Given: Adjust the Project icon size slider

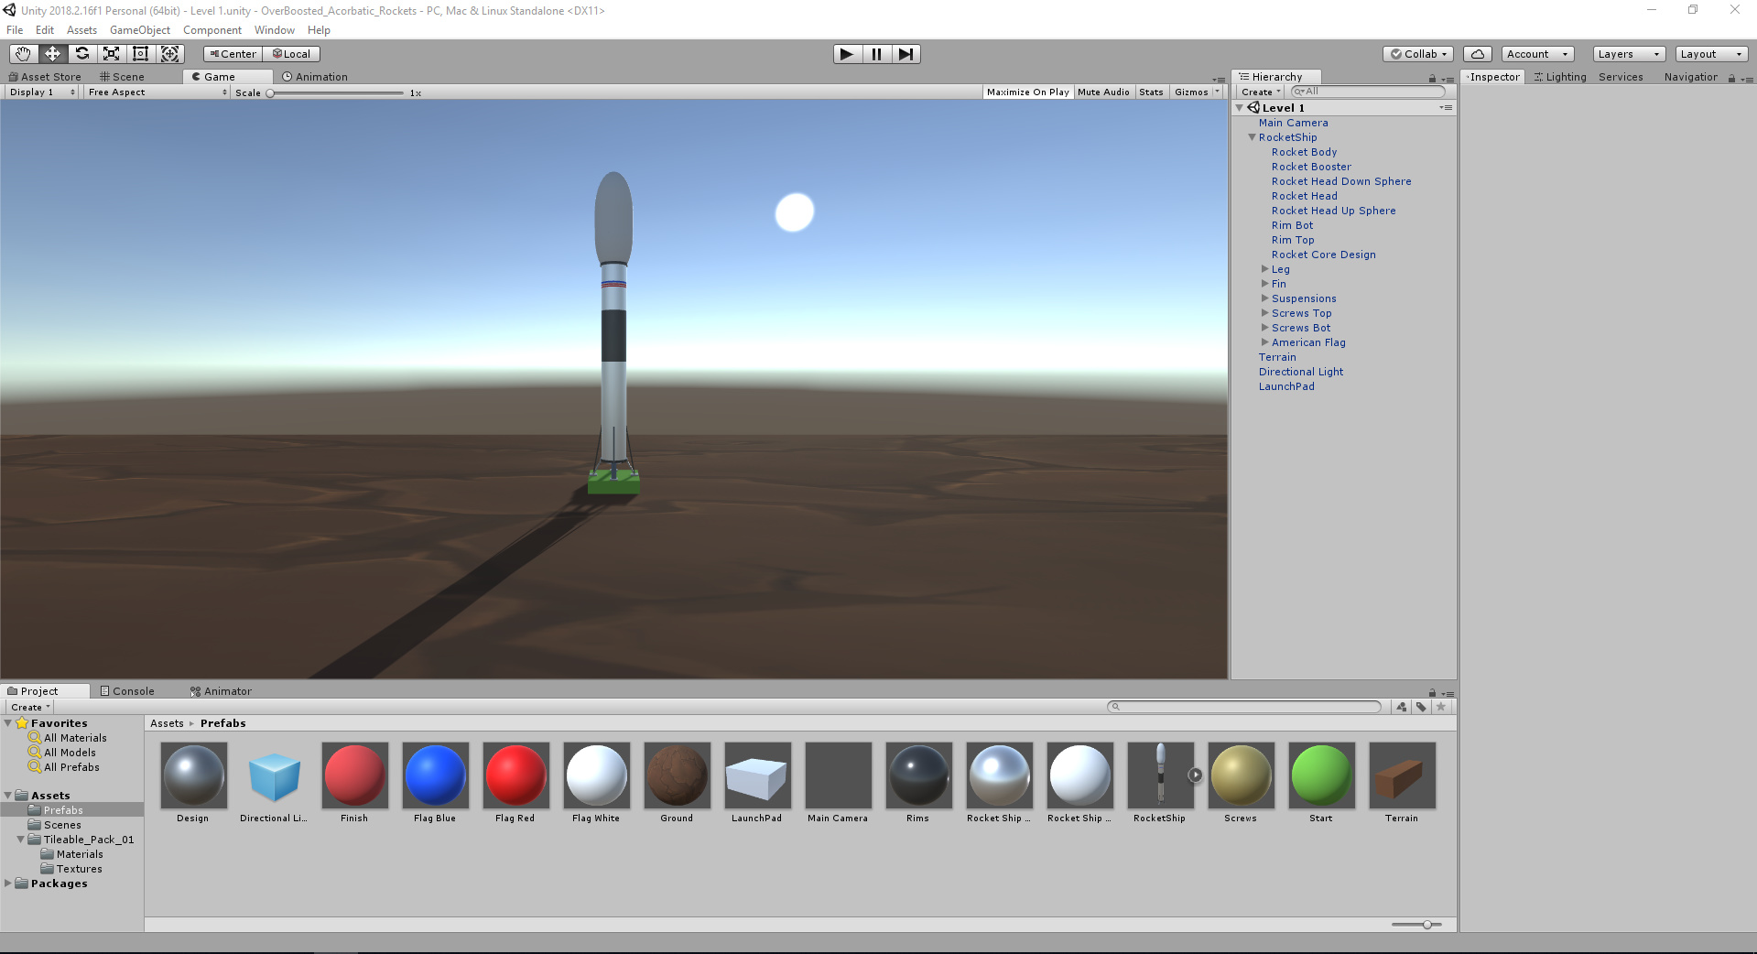Looking at the screenshot, I should pyautogui.click(x=1416, y=925).
